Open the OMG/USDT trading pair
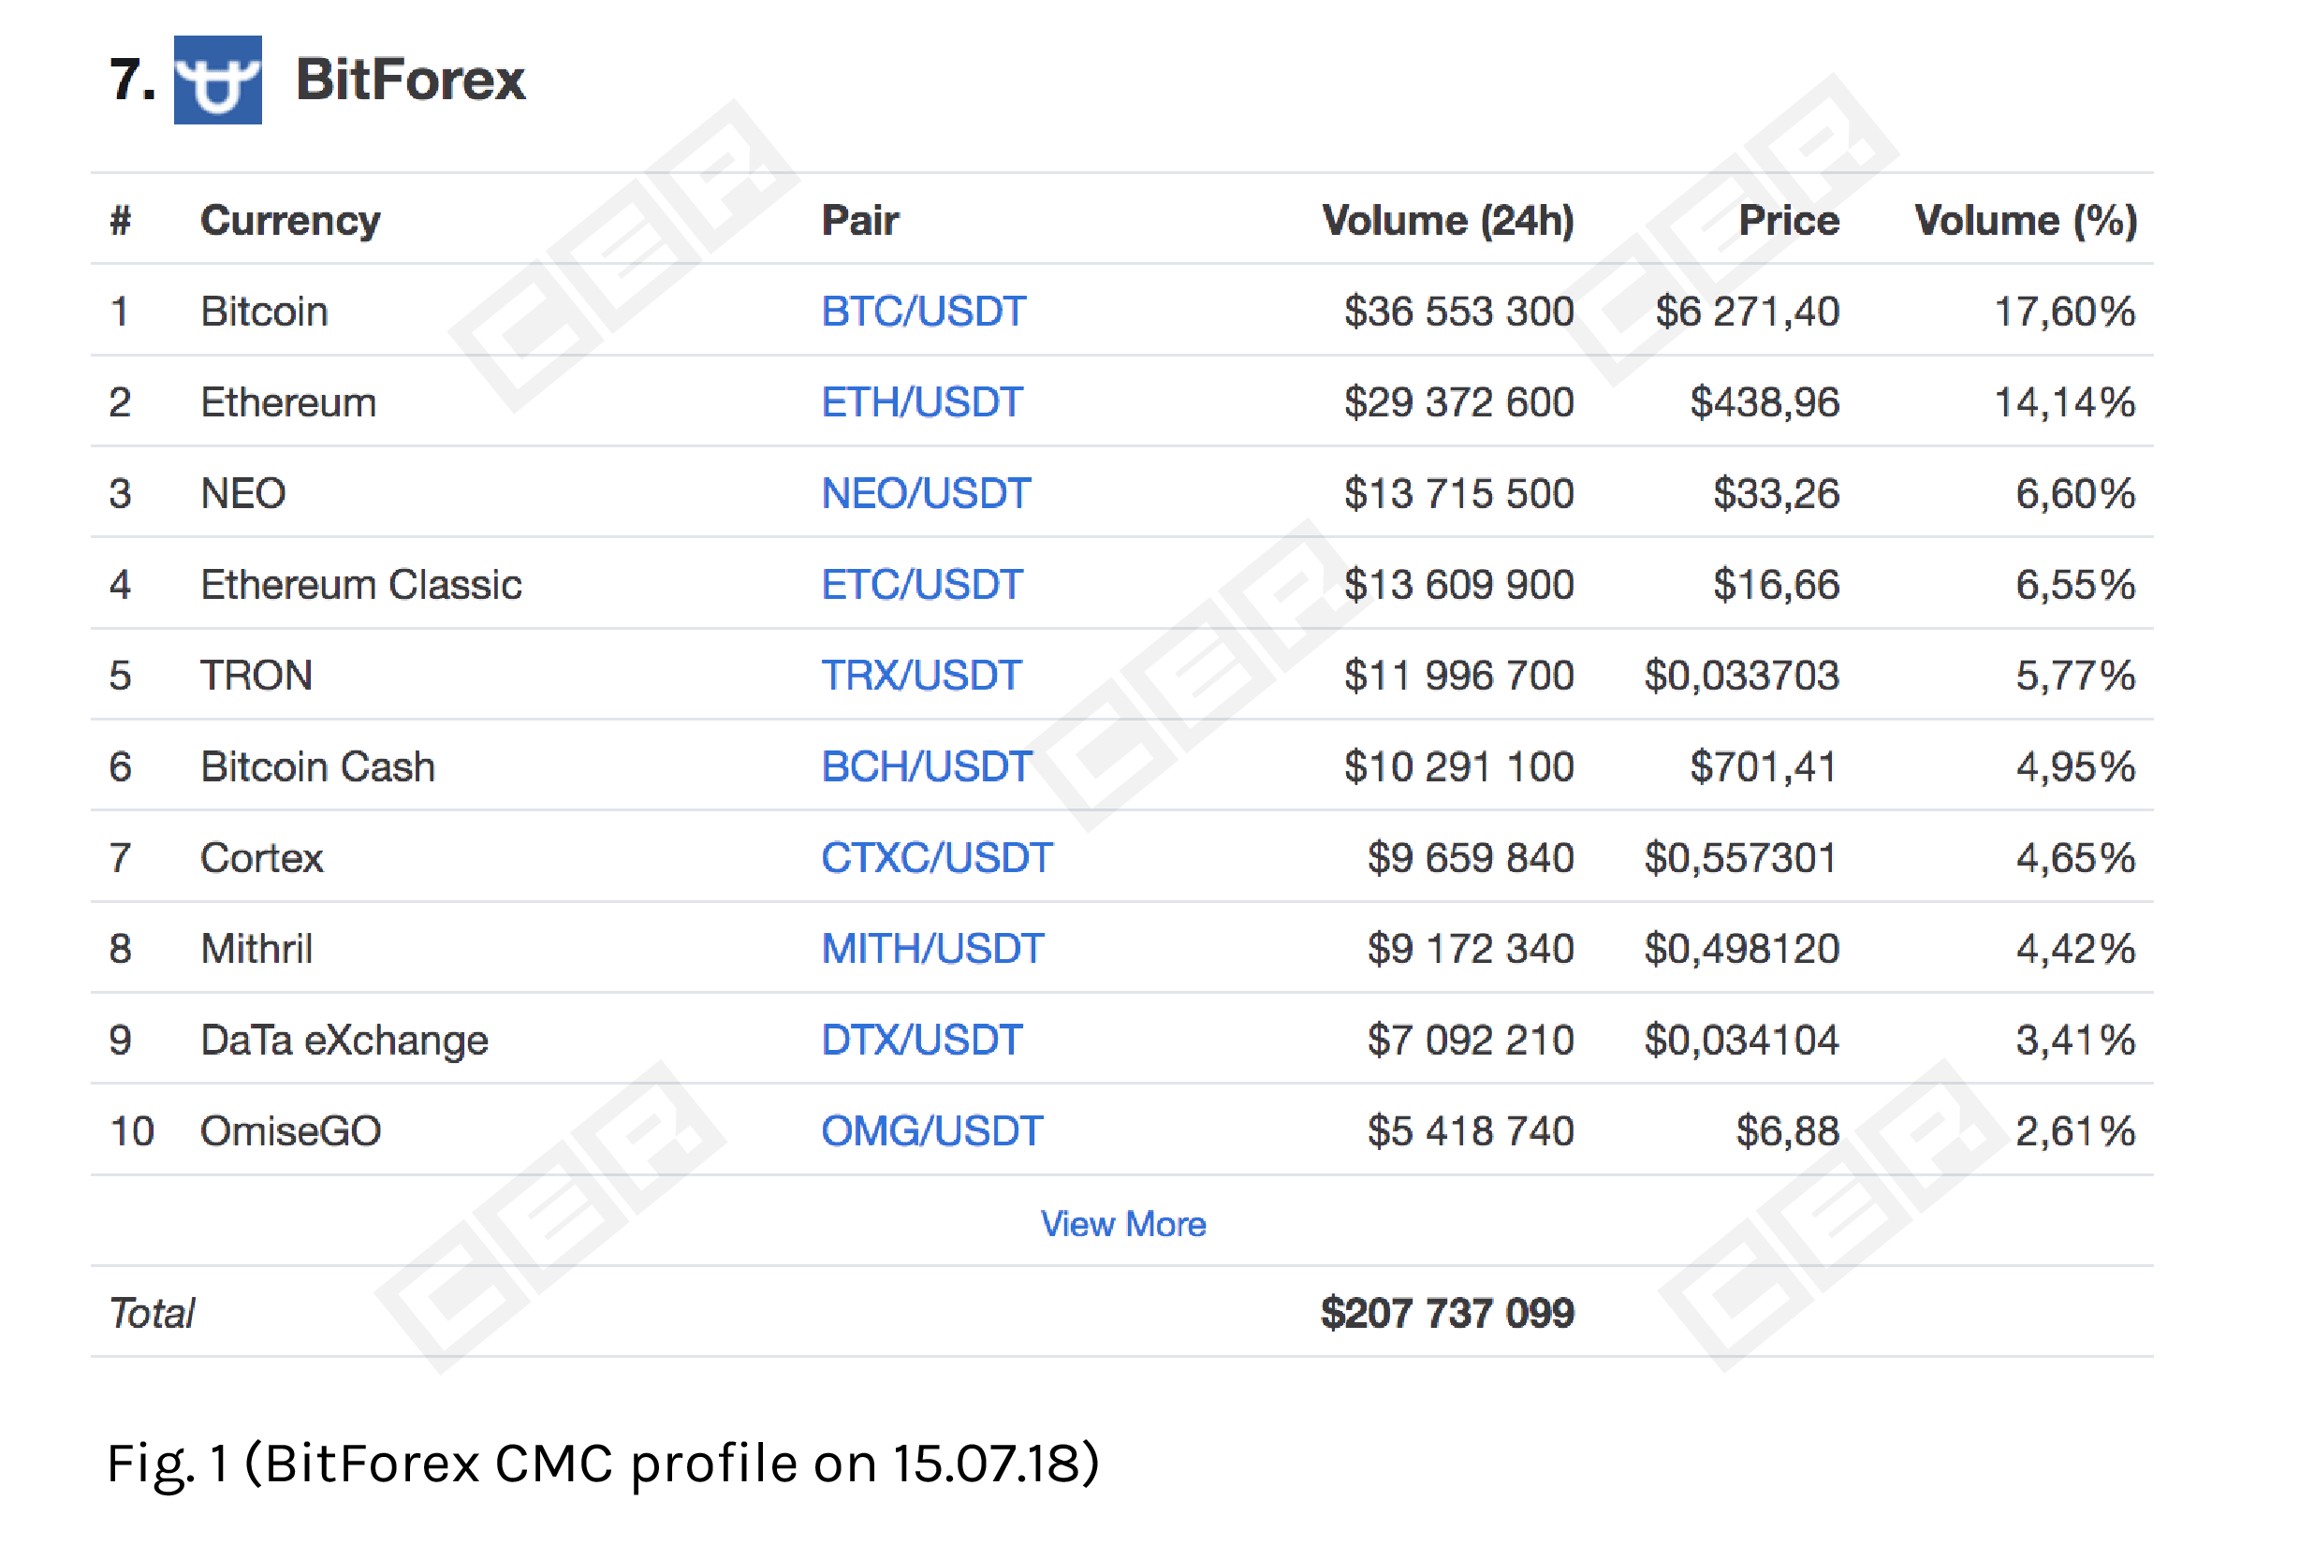 pos(934,1130)
